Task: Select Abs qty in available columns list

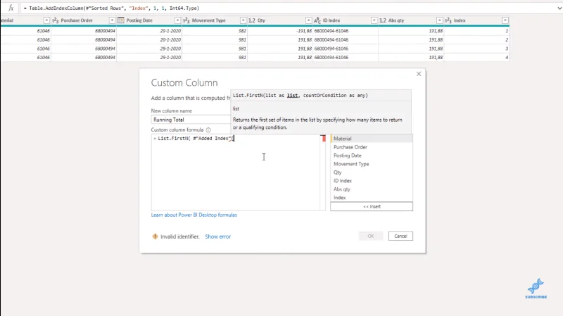Action: (372, 189)
